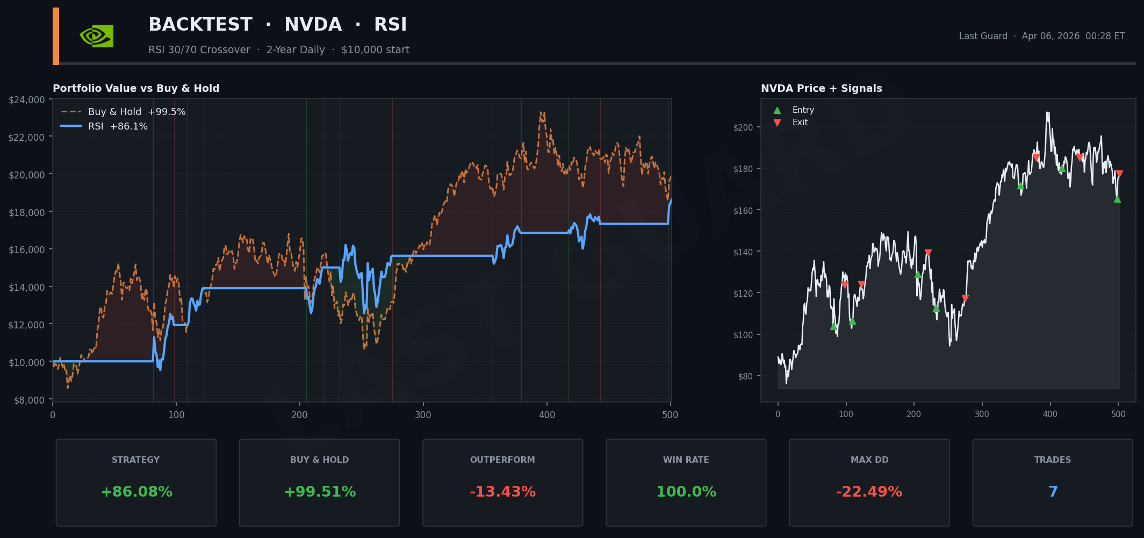Click the blue RSI legend line swatch
Screen dimensions: 1144x538
[71, 126]
